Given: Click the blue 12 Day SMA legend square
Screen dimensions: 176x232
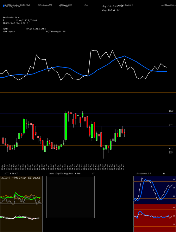Looking at the screenshot, I should click(x=4, y=6).
